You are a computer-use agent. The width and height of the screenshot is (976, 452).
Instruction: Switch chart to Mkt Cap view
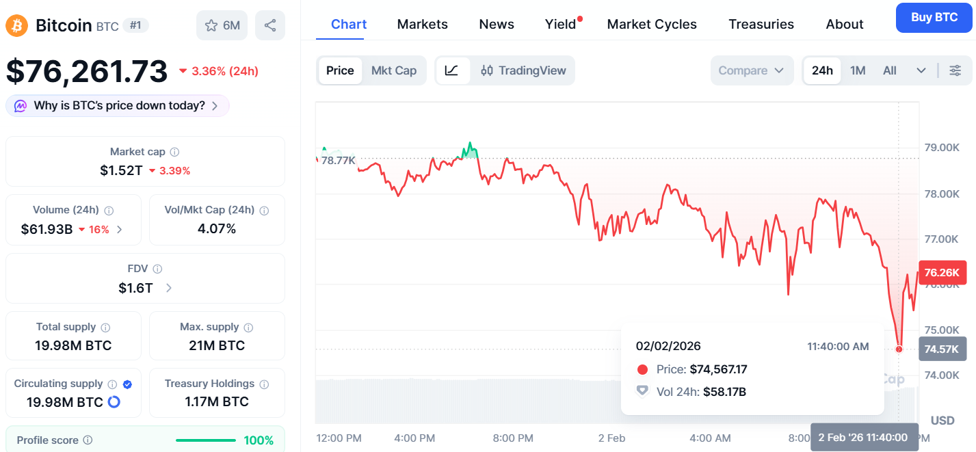tap(394, 70)
